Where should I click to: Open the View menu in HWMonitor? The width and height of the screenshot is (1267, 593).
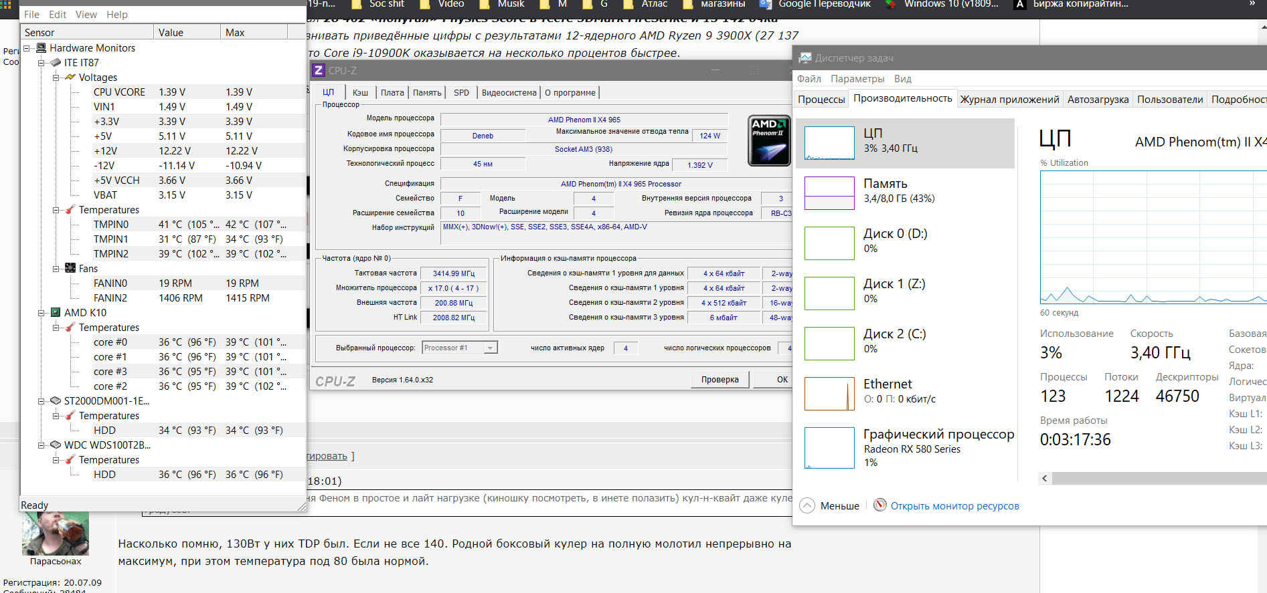click(x=86, y=14)
